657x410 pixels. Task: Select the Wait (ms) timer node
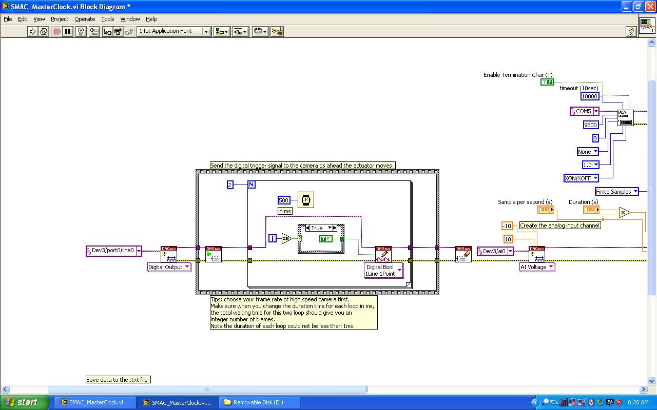coord(306,200)
